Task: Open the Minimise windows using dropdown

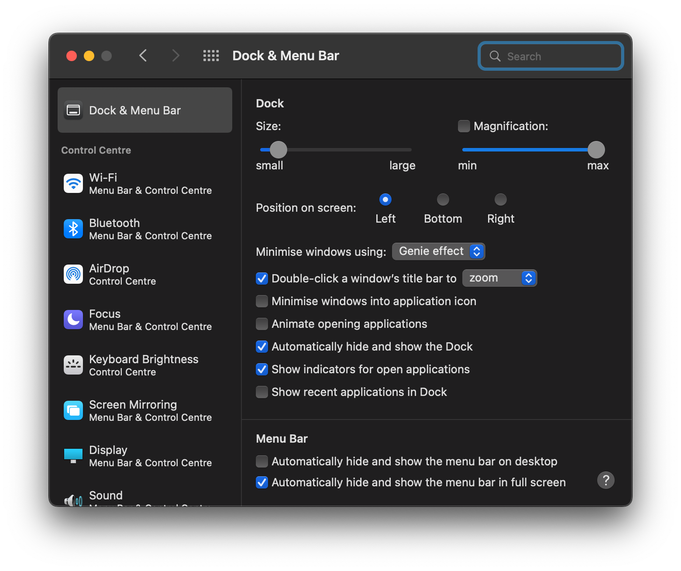Action: tap(438, 251)
